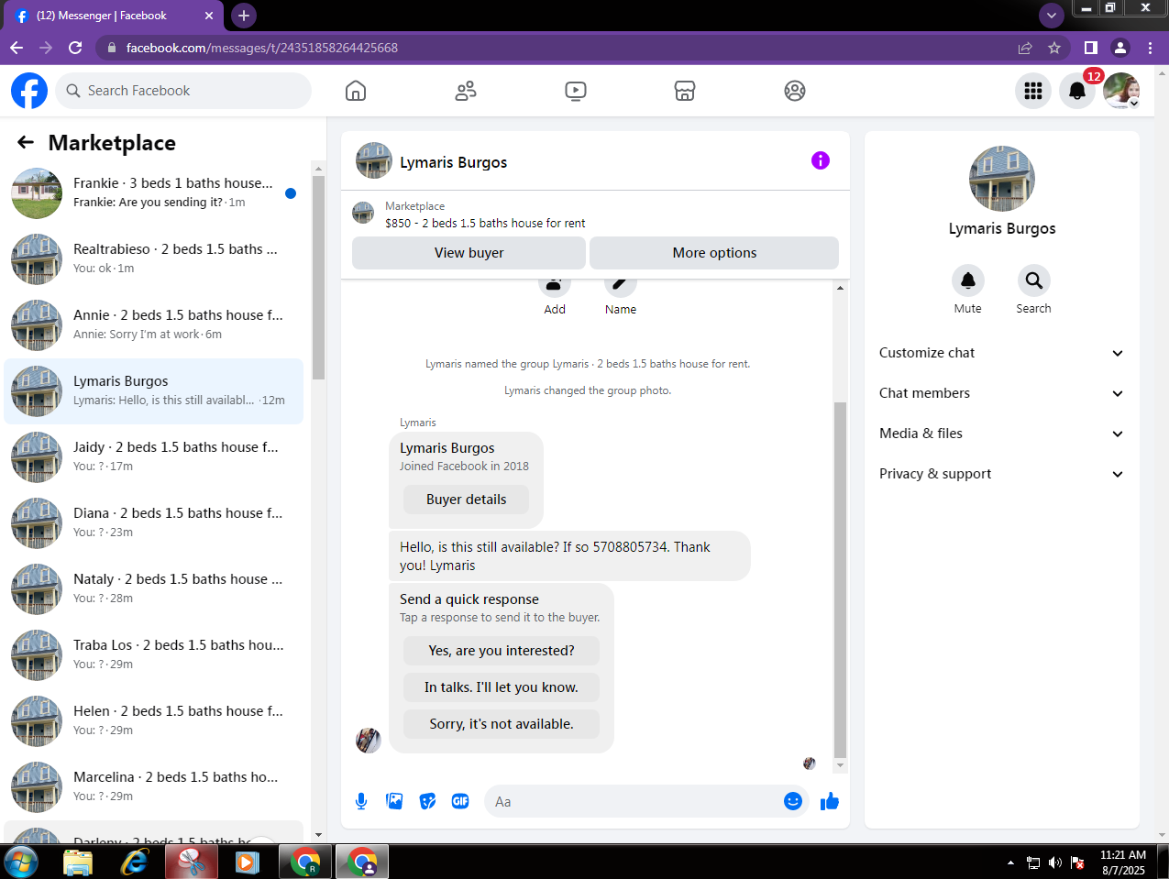Send 'Yes, are you interested?' response
This screenshot has height=879, width=1169.
coord(502,651)
